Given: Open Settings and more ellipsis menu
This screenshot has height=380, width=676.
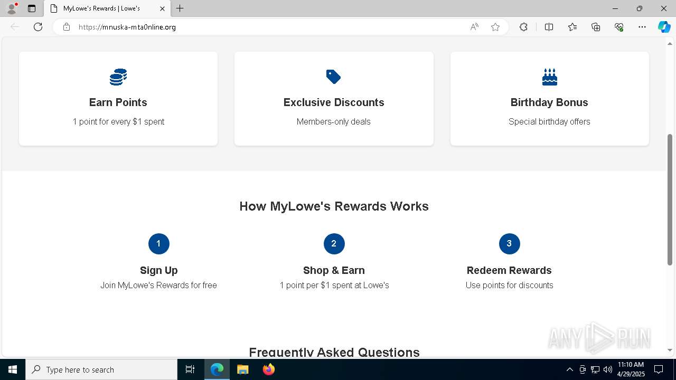Looking at the screenshot, I should (x=642, y=27).
